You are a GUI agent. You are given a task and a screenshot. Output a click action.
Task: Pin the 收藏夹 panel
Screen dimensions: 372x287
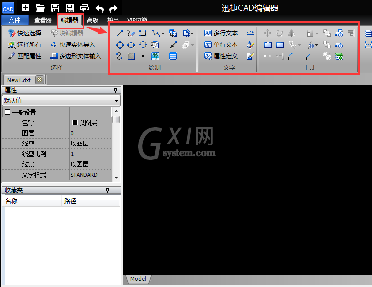click(x=108, y=190)
